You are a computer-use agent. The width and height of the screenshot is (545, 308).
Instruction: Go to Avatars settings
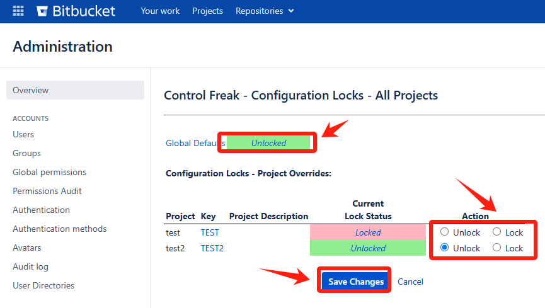(x=26, y=248)
